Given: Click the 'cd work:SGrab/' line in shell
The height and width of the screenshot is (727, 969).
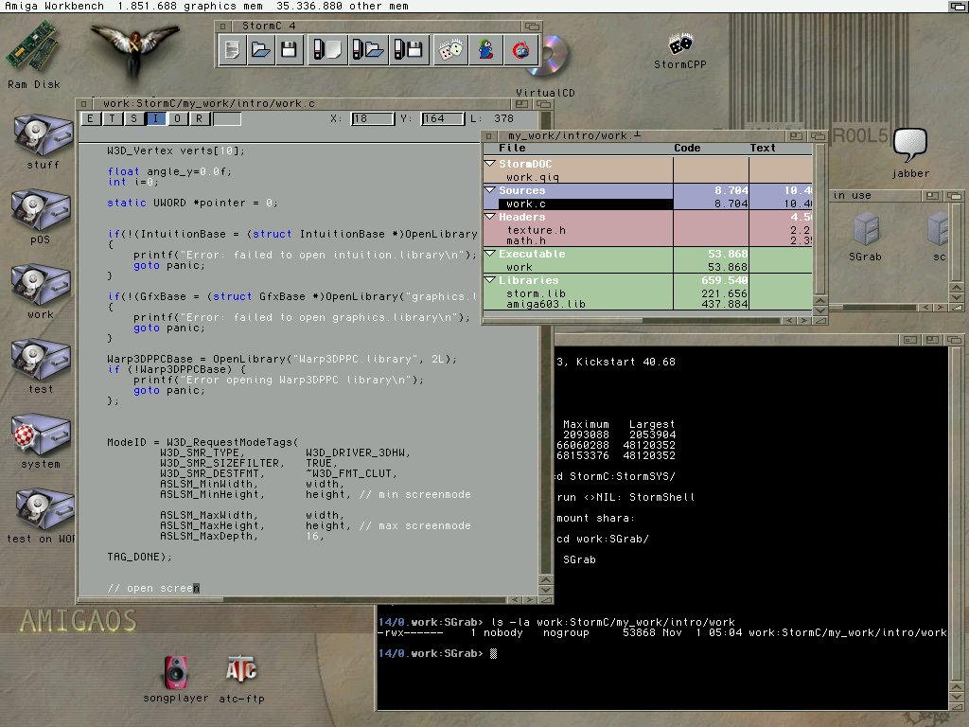Looking at the screenshot, I should (603, 539).
